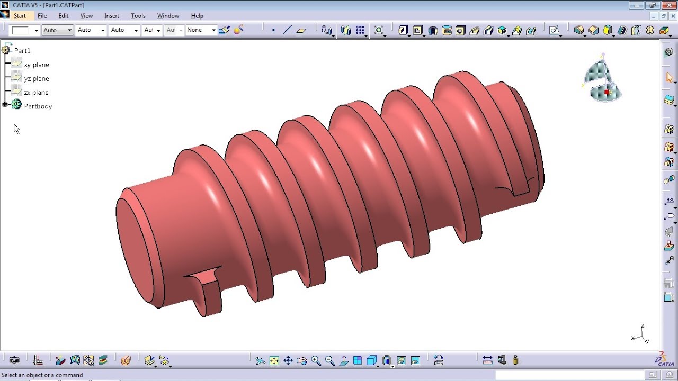The image size is (678, 381).
Task: Select xy plane in the tree
Action: pos(37,65)
